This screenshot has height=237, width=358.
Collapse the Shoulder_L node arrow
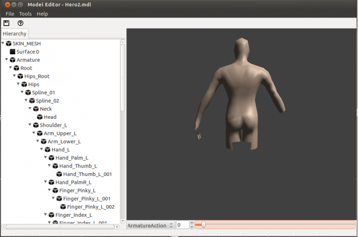pyautogui.click(x=30, y=125)
